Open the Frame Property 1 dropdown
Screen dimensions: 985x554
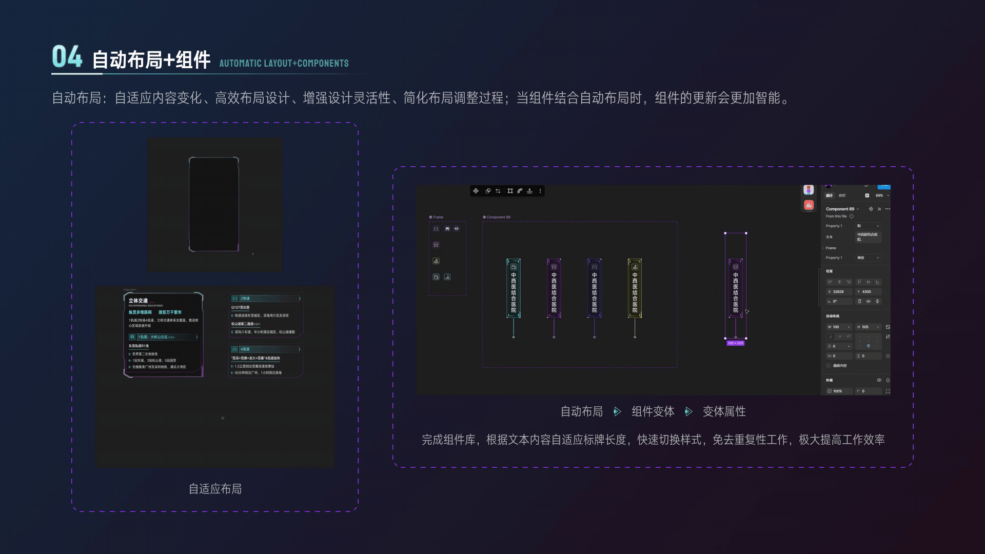tap(868, 258)
